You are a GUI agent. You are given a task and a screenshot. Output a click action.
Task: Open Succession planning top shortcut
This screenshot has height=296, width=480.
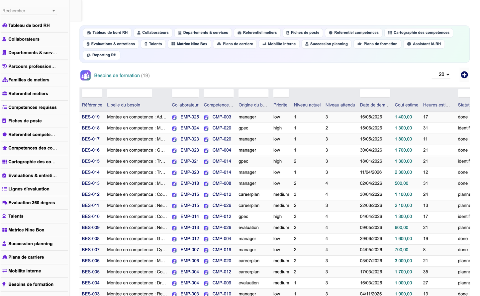tap(326, 44)
